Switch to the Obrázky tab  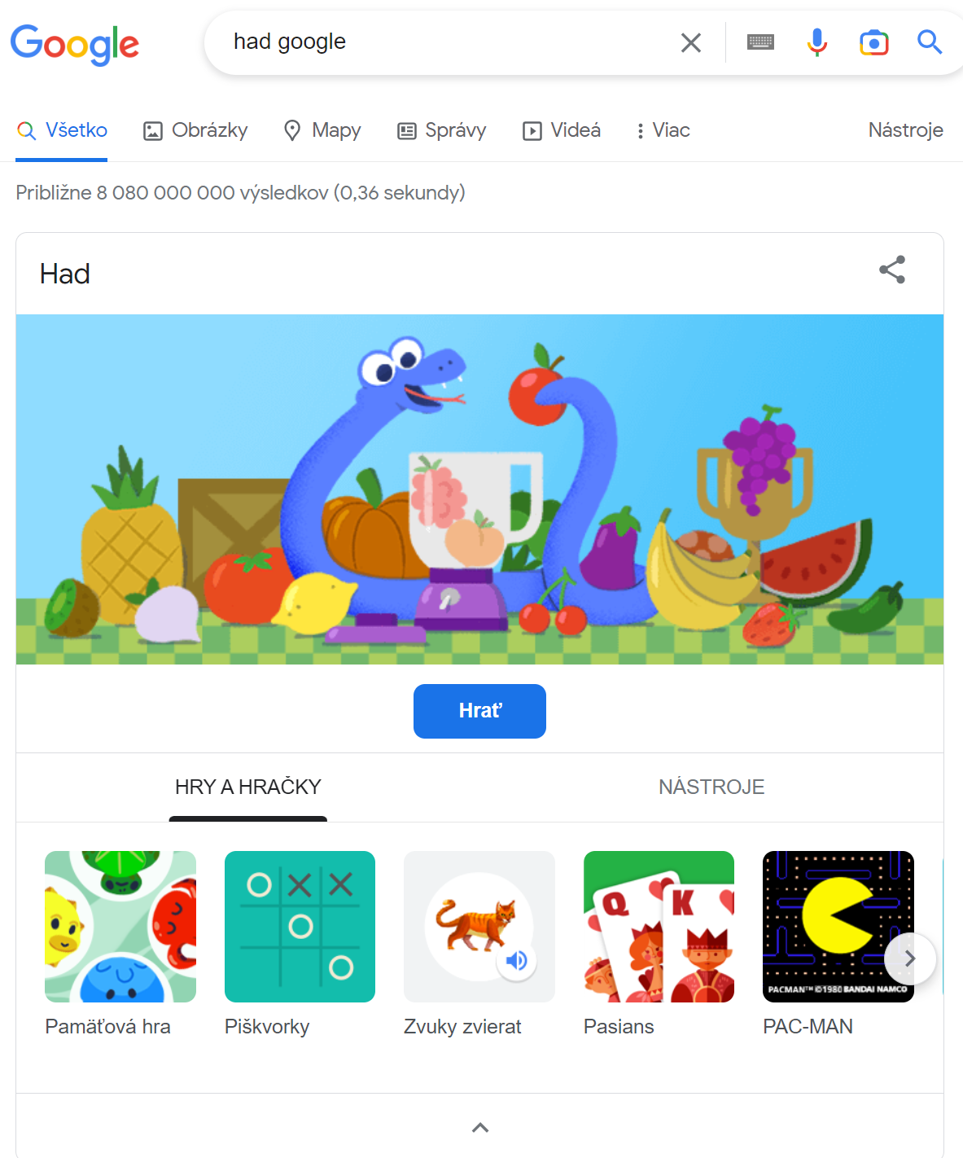tap(195, 130)
